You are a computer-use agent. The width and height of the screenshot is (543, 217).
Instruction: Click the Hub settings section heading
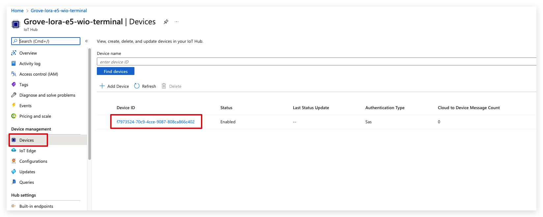point(24,195)
